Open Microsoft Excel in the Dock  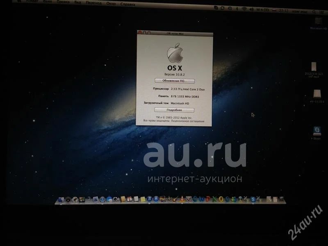[214, 199]
